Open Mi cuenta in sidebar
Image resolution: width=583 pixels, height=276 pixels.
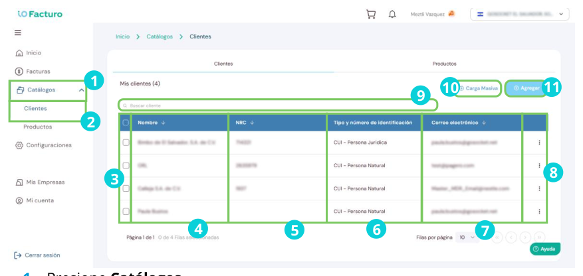point(35,200)
